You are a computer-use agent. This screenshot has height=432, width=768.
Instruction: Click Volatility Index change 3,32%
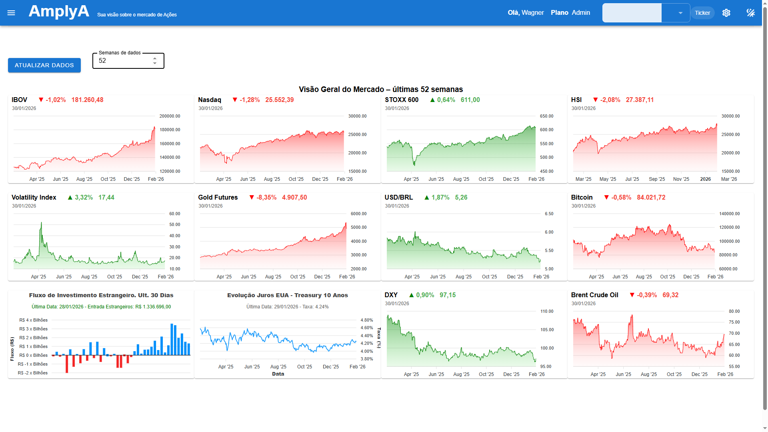tap(84, 198)
